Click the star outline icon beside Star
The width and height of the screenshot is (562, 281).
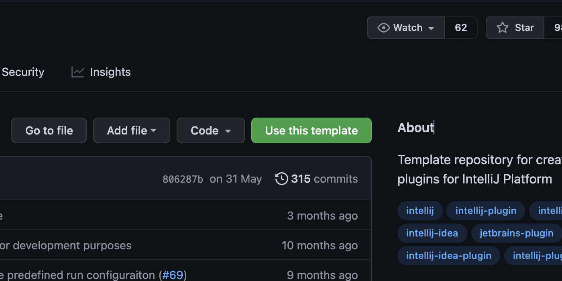pos(502,27)
